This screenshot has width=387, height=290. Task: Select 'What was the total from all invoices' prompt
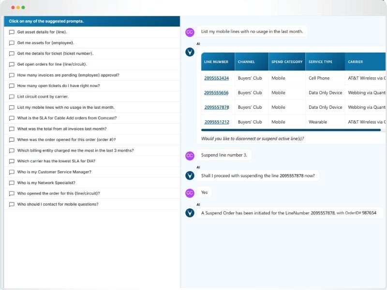(61, 129)
